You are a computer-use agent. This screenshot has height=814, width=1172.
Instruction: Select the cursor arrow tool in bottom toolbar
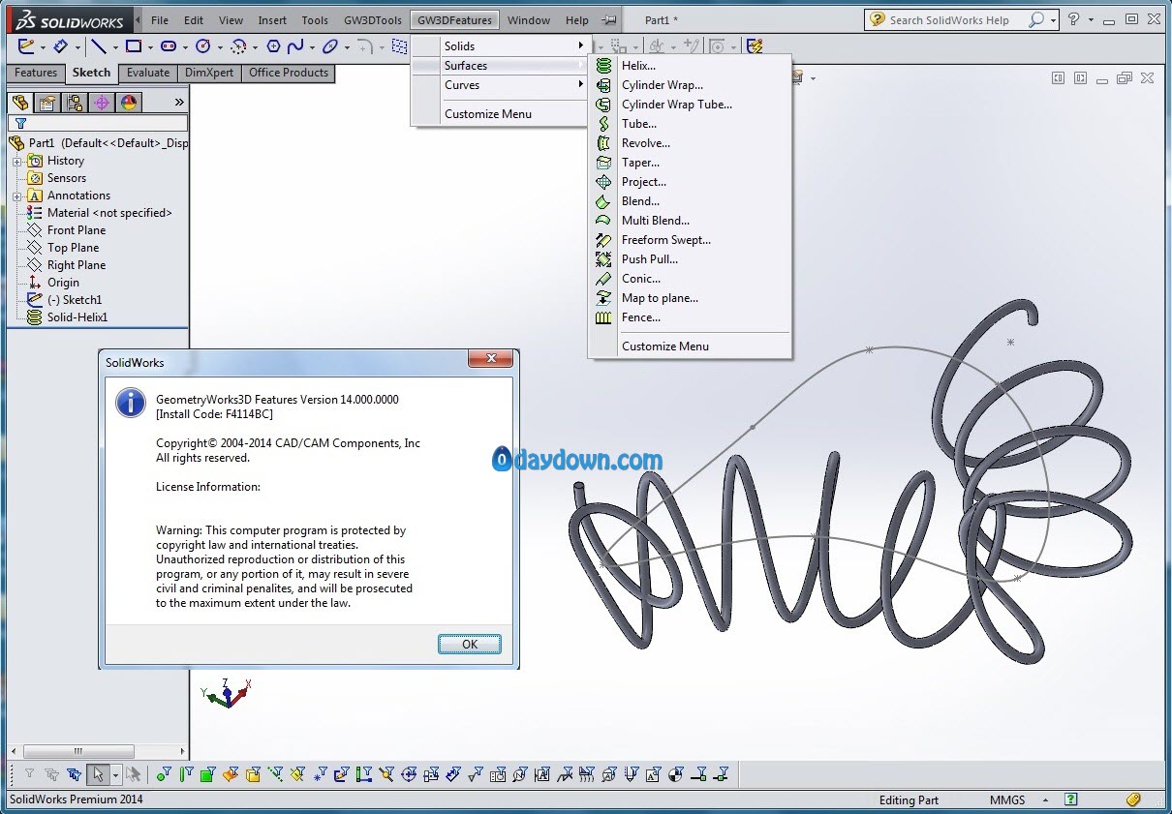[x=97, y=774]
